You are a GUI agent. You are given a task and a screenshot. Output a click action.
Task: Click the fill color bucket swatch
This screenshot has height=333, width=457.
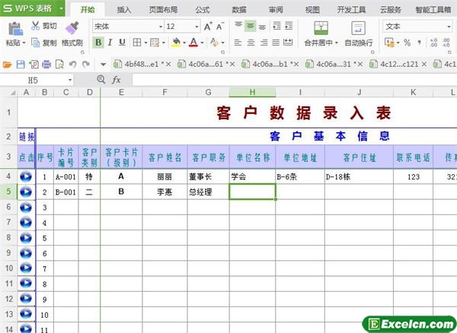tap(176, 43)
